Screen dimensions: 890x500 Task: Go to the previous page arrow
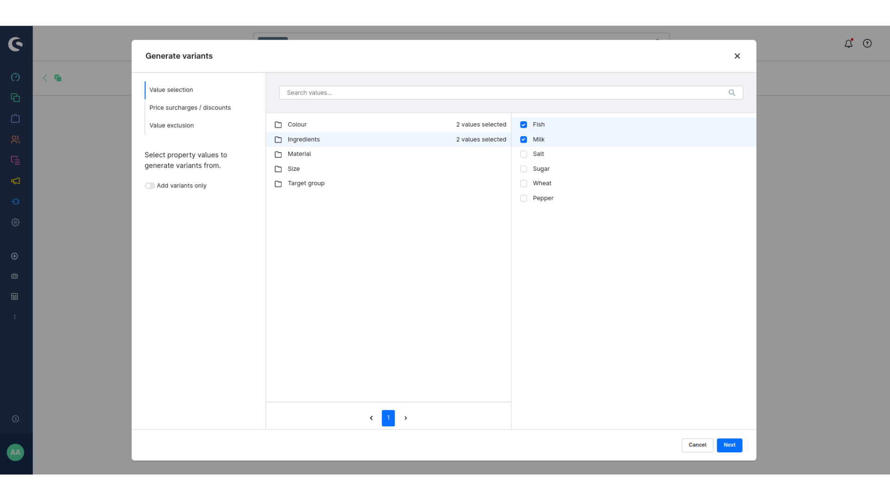[371, 418]
